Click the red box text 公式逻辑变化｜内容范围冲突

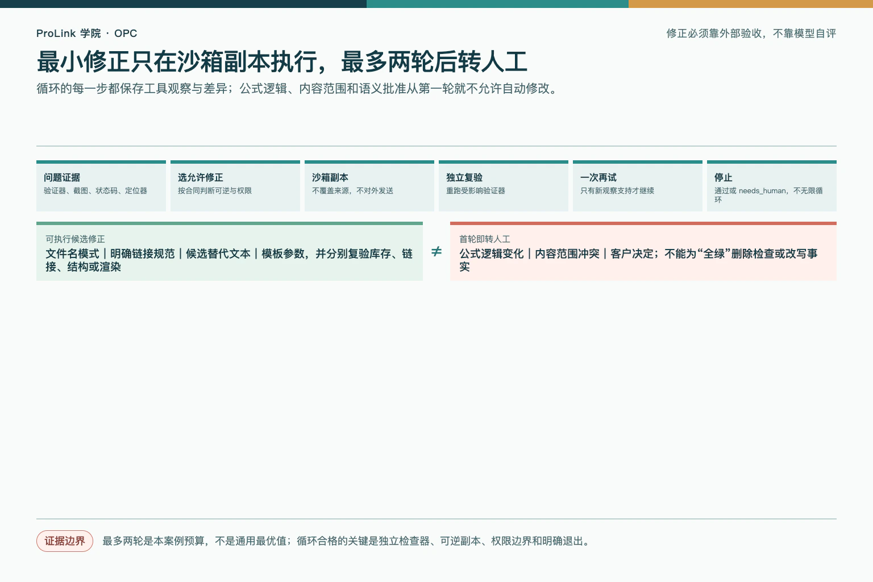pos(638,260)
